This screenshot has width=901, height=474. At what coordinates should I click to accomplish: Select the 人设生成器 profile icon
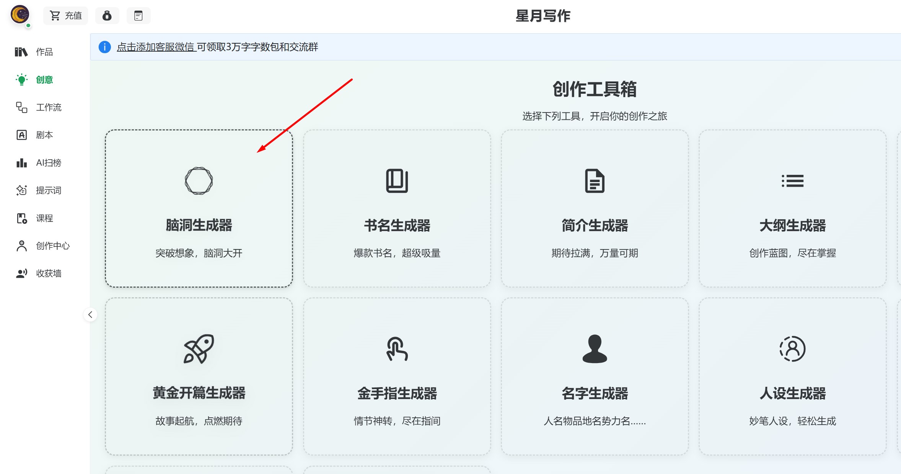[x=792, y=349]
